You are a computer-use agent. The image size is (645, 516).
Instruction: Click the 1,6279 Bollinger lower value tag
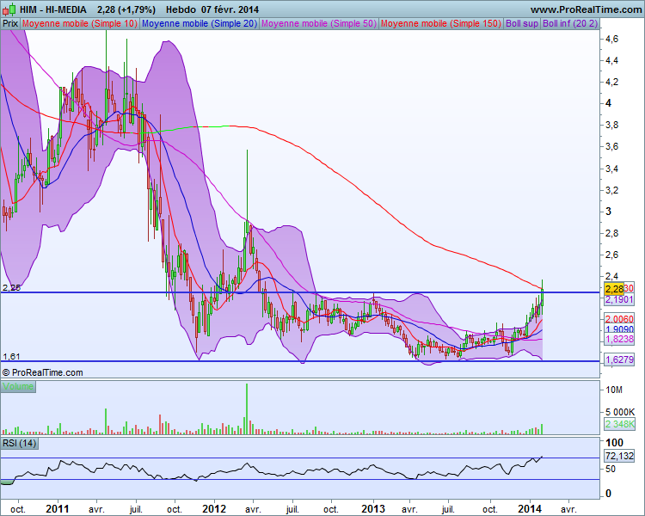coord(619,359)
